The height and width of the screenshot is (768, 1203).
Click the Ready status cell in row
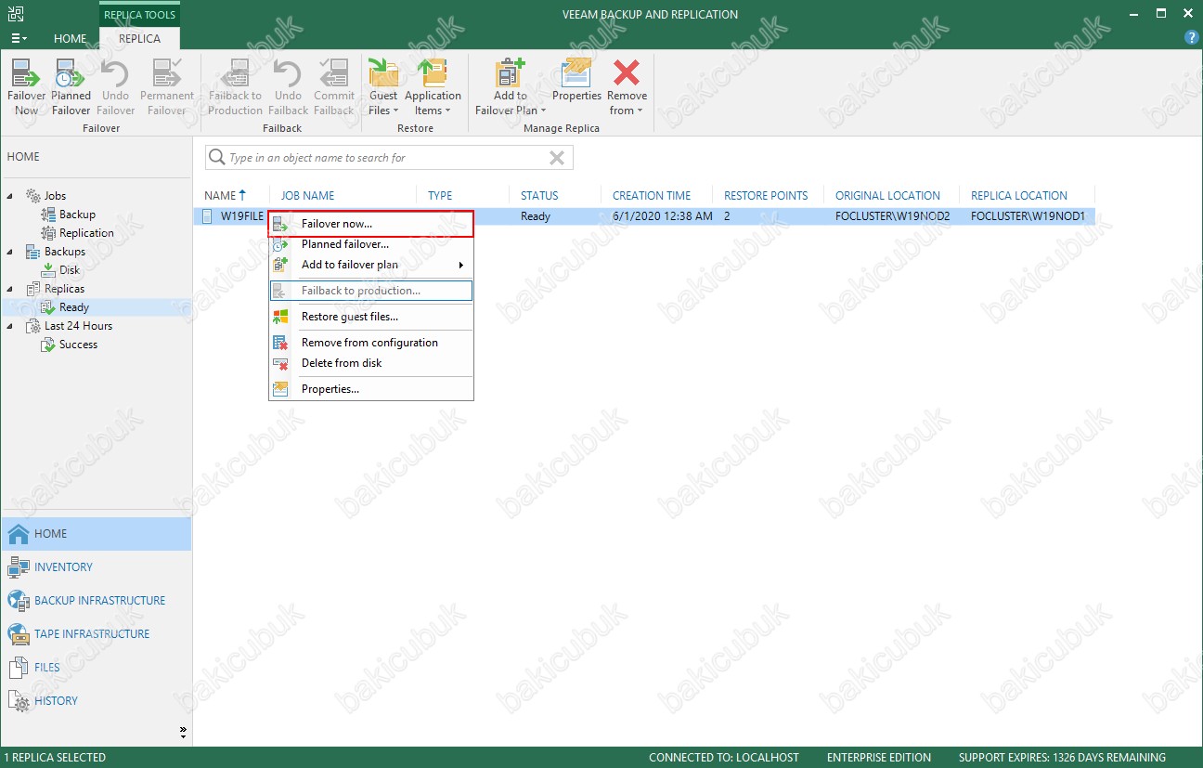coord(536,216)
